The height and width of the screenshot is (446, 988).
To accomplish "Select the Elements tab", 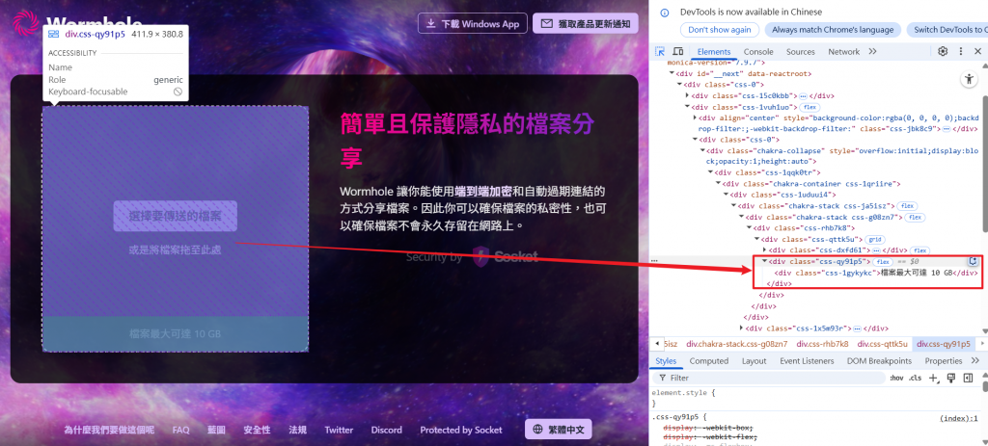I will tap(714, 52).
